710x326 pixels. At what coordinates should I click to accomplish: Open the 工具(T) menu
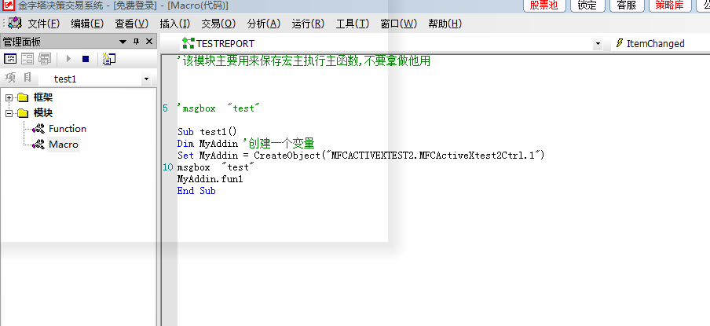click(x=353, y=24)
